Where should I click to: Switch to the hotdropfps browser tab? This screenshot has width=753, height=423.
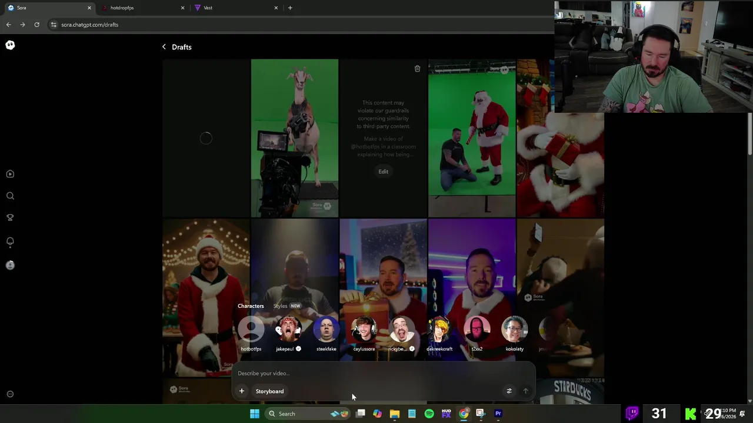tap(141, 8)
